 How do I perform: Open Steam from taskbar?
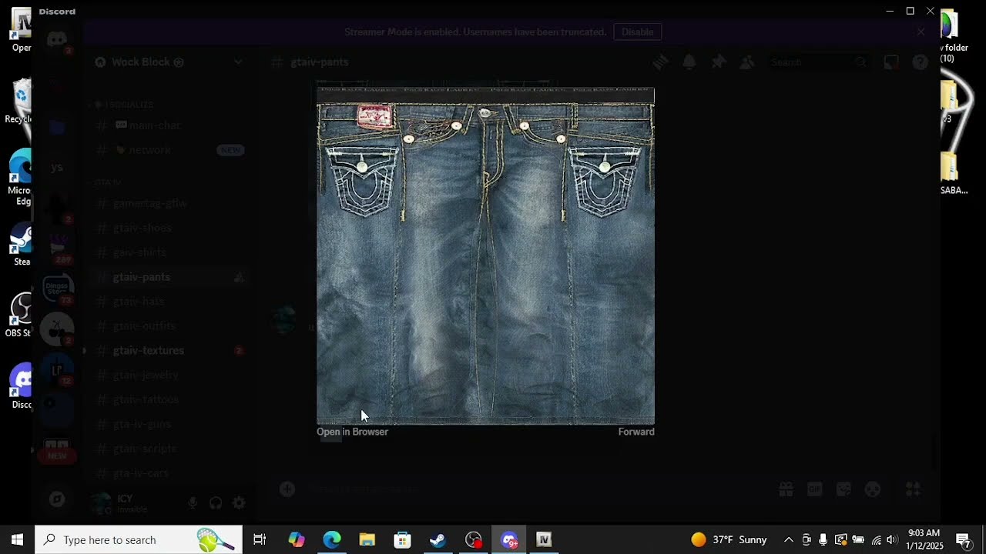coord(438,539)
